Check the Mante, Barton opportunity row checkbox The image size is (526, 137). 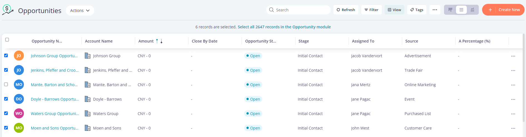(x=6, y=84)
